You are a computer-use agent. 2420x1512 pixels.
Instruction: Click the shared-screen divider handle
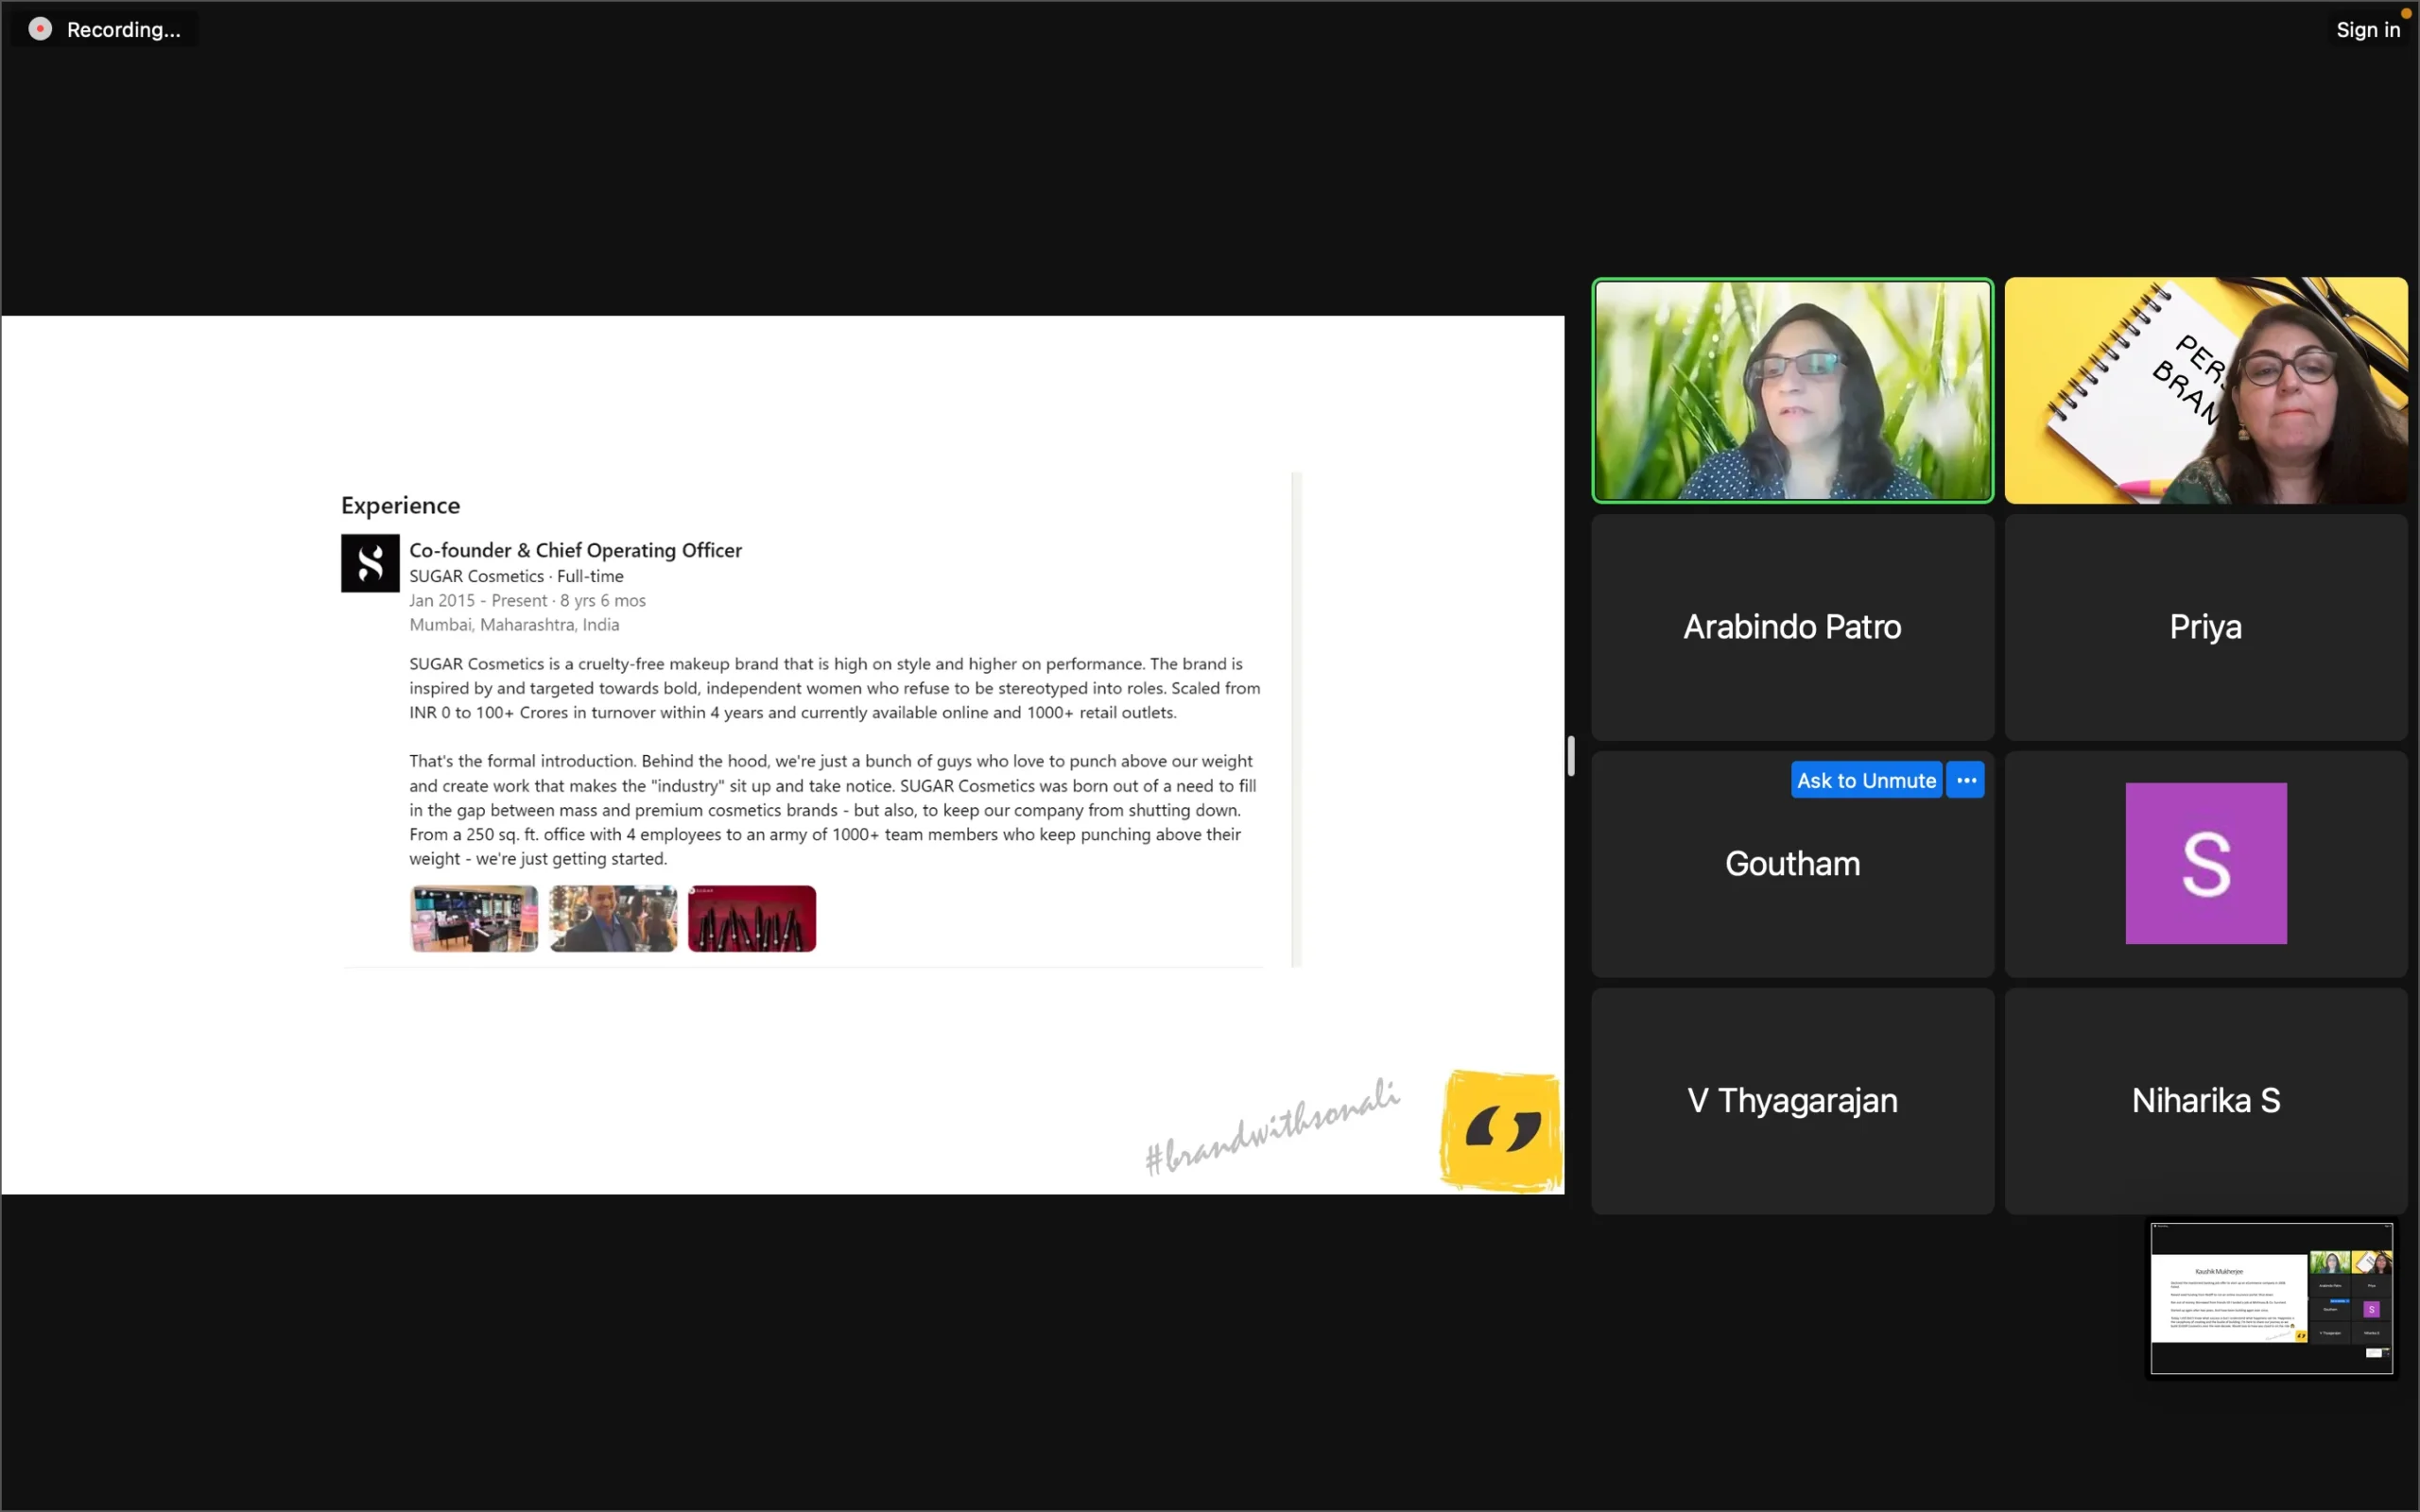tap(1571, 756)
